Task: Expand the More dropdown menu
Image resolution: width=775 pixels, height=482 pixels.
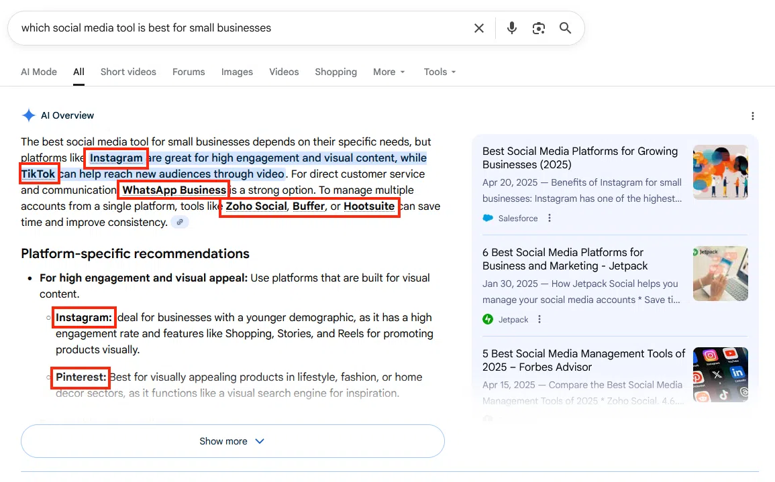Action: point(389,72)
